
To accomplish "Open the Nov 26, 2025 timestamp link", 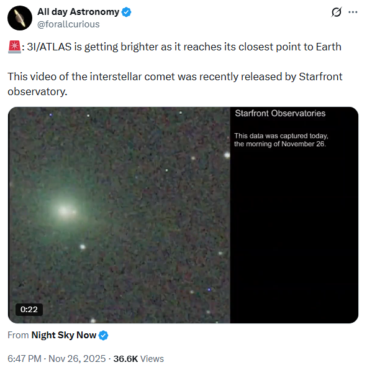I will (77, 359).
